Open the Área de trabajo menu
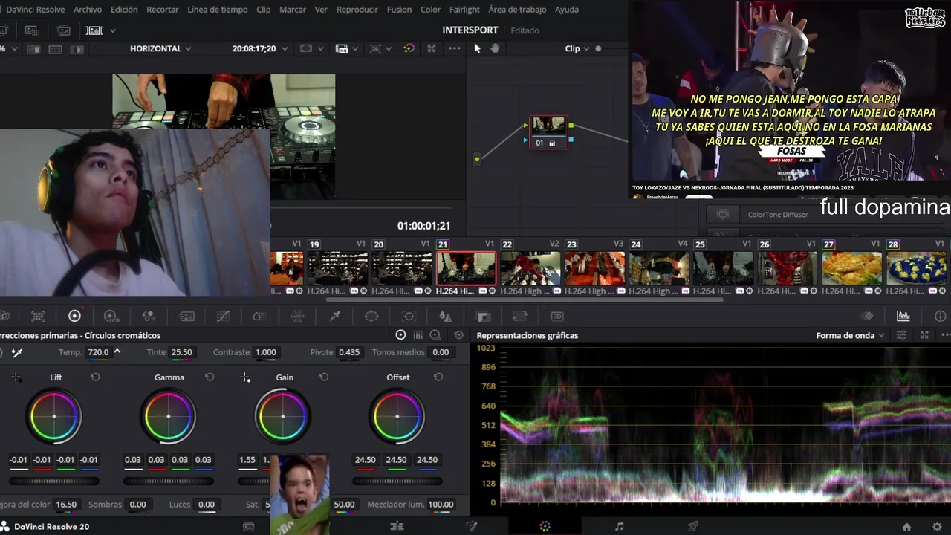 pyautogui.click(x=517, y=10)
